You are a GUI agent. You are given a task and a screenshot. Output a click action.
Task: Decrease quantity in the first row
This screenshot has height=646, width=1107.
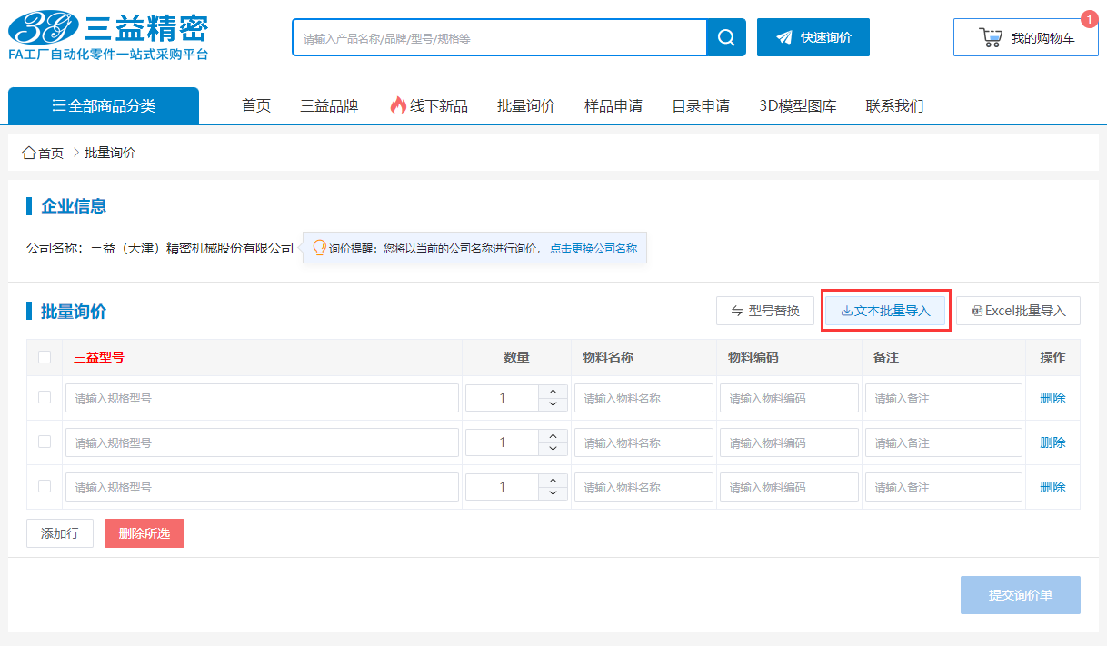pos(553,404)
